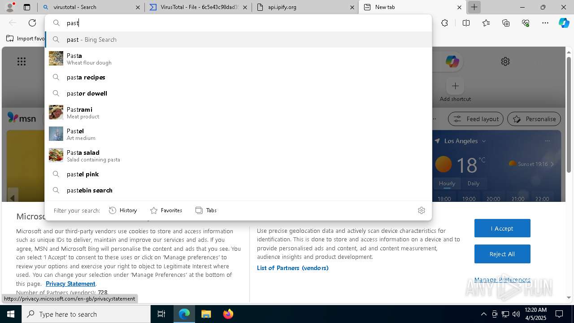The image size is (574, 323).
Task: Launch Firefox from the taskbar
Action: coord(228,314)
